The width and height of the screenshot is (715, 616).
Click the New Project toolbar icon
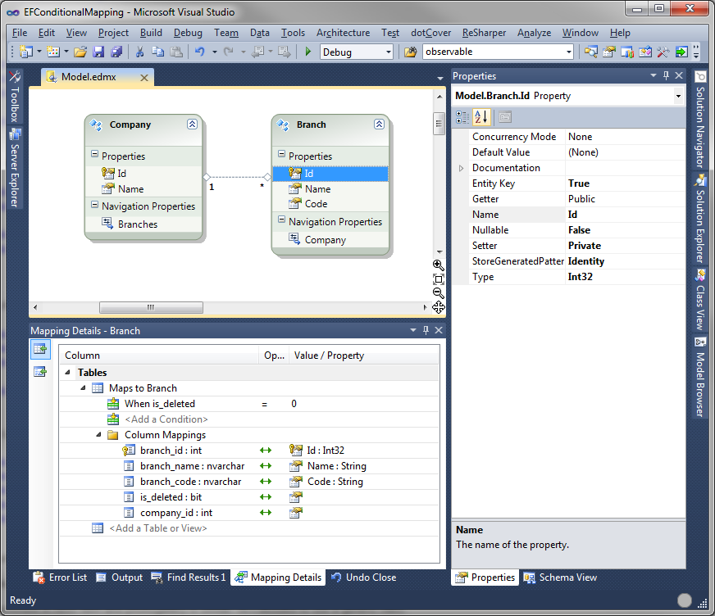point(26,52)
